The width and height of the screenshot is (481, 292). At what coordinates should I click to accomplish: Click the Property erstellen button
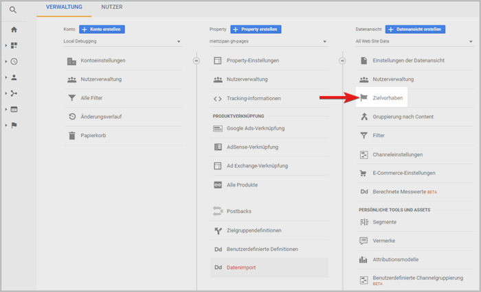(x=256, y=29)
